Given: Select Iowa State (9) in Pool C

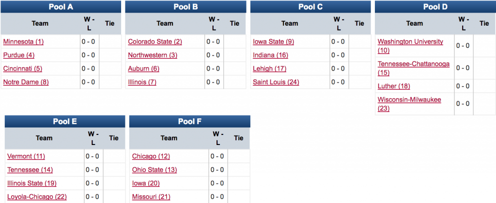Looking at the screenshot, I should (273, 42).
